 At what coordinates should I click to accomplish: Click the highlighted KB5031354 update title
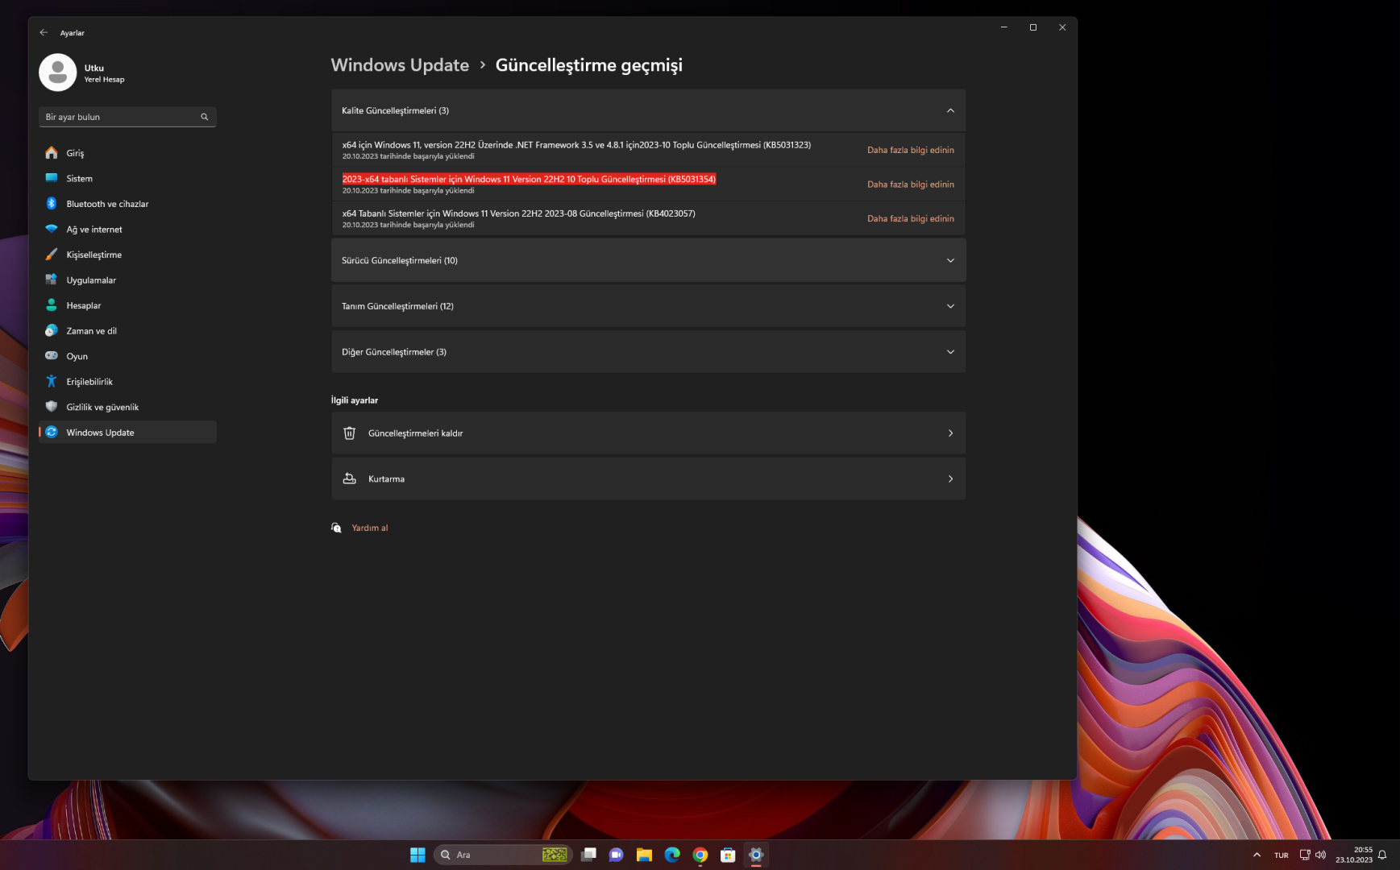(x=529, y=179)
